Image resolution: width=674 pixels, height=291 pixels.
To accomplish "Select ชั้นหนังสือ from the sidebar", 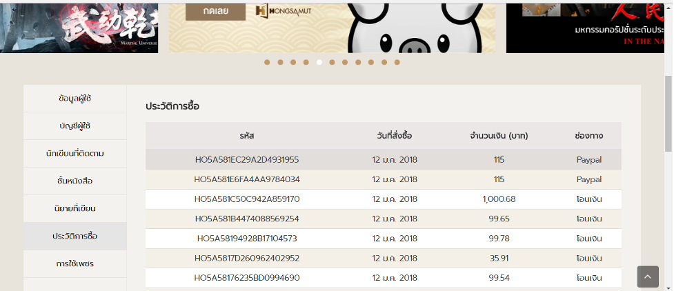I will pyautogui.click(x=75, y=181).
